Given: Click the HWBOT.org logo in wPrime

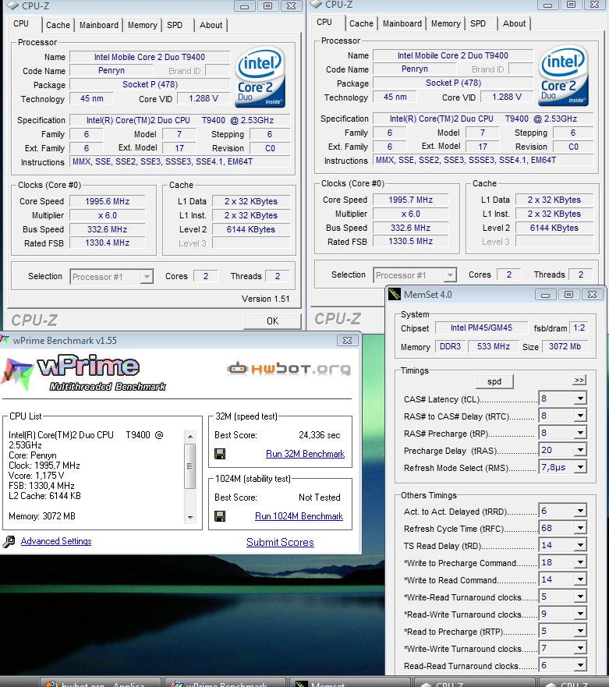Looking at the screenshot, I should pos(289,369).
